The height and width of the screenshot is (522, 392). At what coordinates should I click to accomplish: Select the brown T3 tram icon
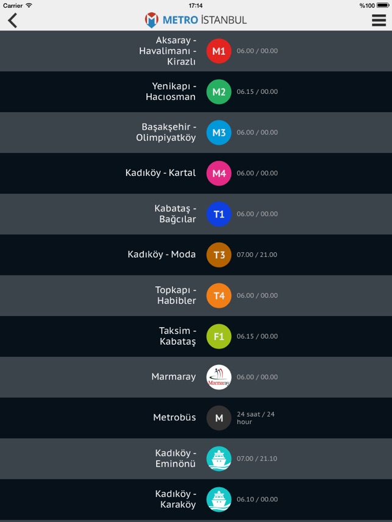pyautogui.click(x=219, y=255)
